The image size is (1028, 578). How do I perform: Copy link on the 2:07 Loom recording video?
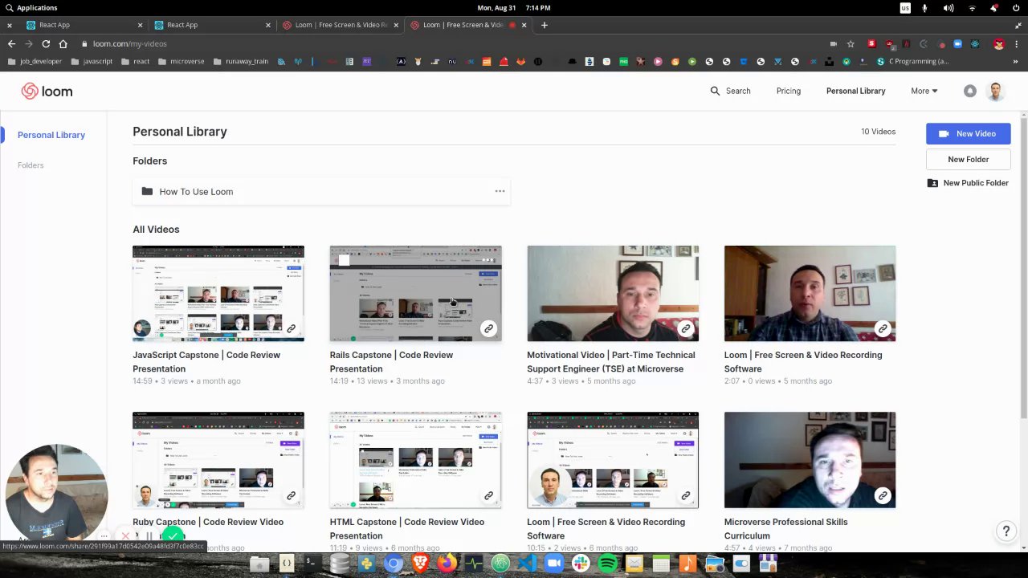[x=883, y=328]
